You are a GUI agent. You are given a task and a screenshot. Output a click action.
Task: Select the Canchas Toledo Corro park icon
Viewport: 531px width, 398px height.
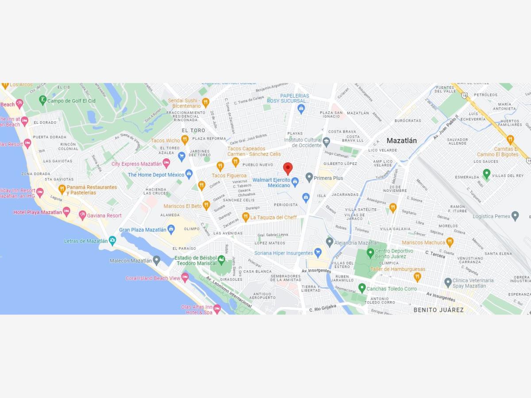(362, 288)
